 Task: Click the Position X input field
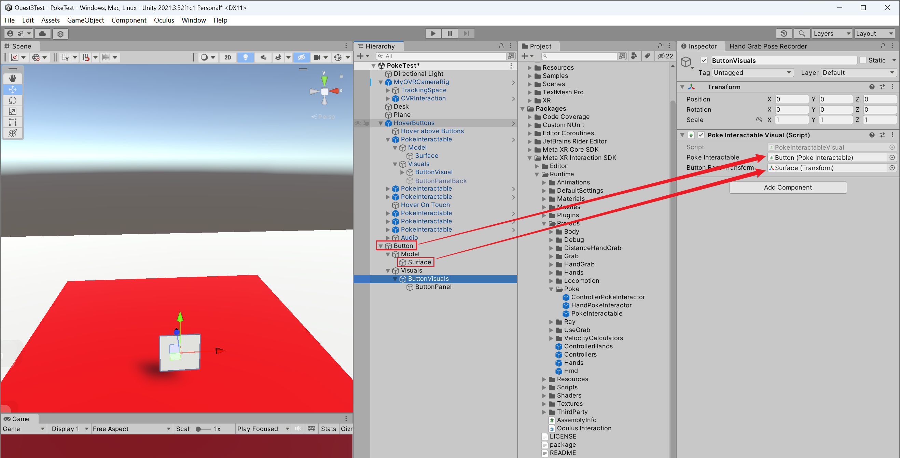(791, 99)
